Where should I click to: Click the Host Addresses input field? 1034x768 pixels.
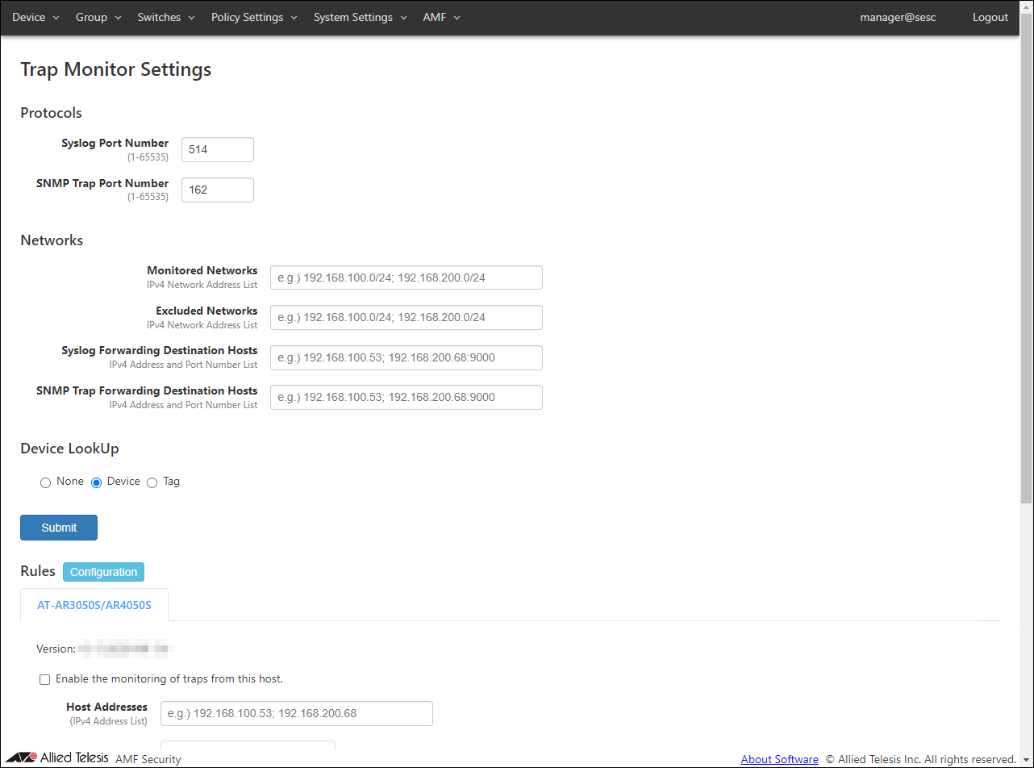pos(296,713)
